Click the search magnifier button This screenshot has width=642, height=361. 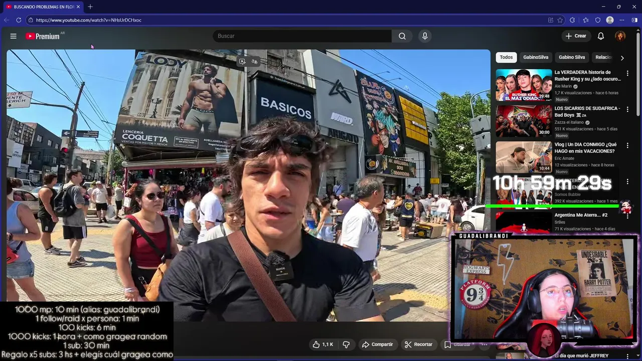tap(402, 36)
